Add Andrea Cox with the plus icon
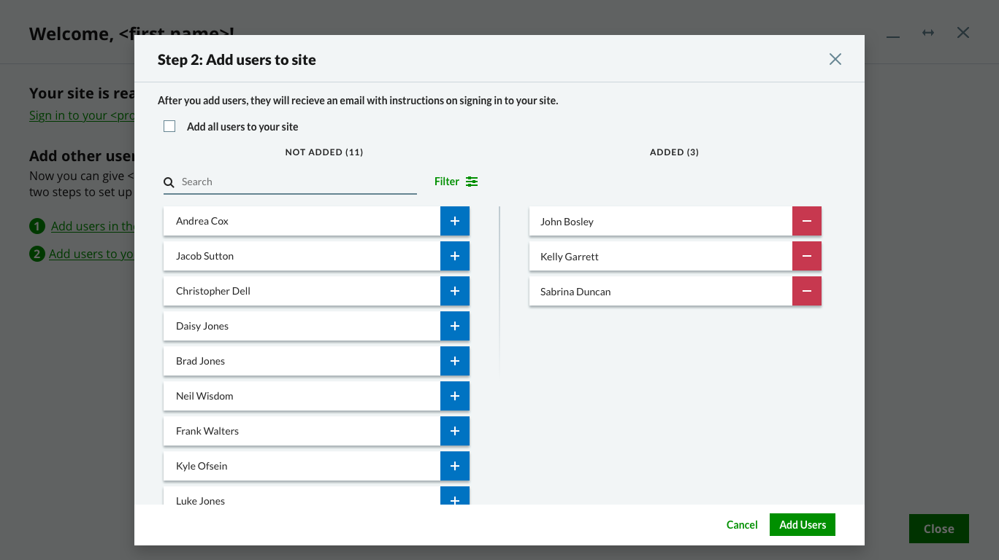The image size is (999, 560). pyautogui.click(x=455, y=221)
